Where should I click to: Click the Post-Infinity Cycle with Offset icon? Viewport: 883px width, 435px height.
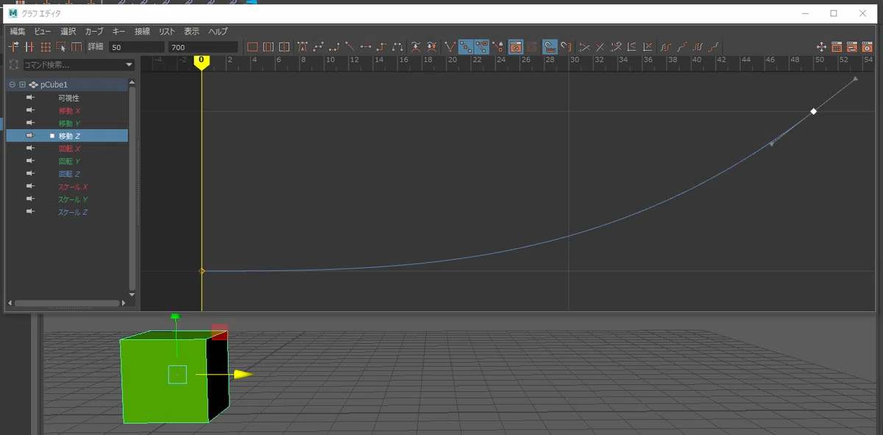click(x=714, y=46)
